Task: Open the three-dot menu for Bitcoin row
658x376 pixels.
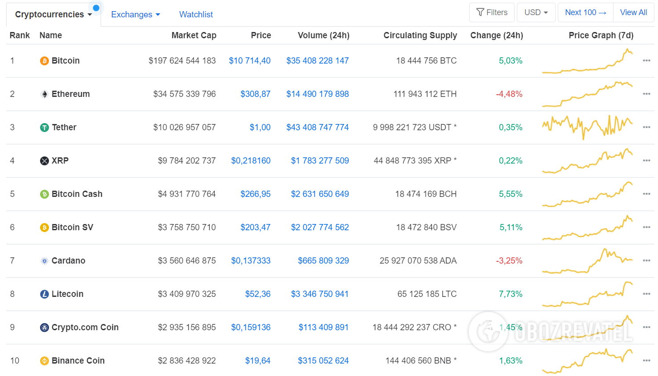Action: pyautogui.click(x=646, y=60)
